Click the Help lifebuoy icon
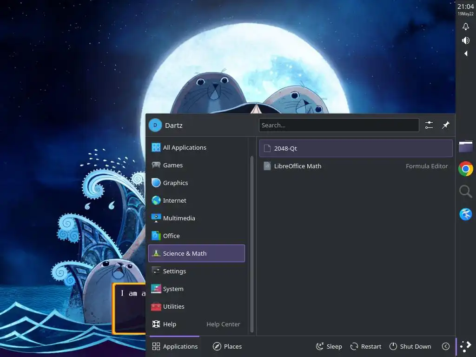Viewport: 476px width, 357px height. [x=156, y=324]
